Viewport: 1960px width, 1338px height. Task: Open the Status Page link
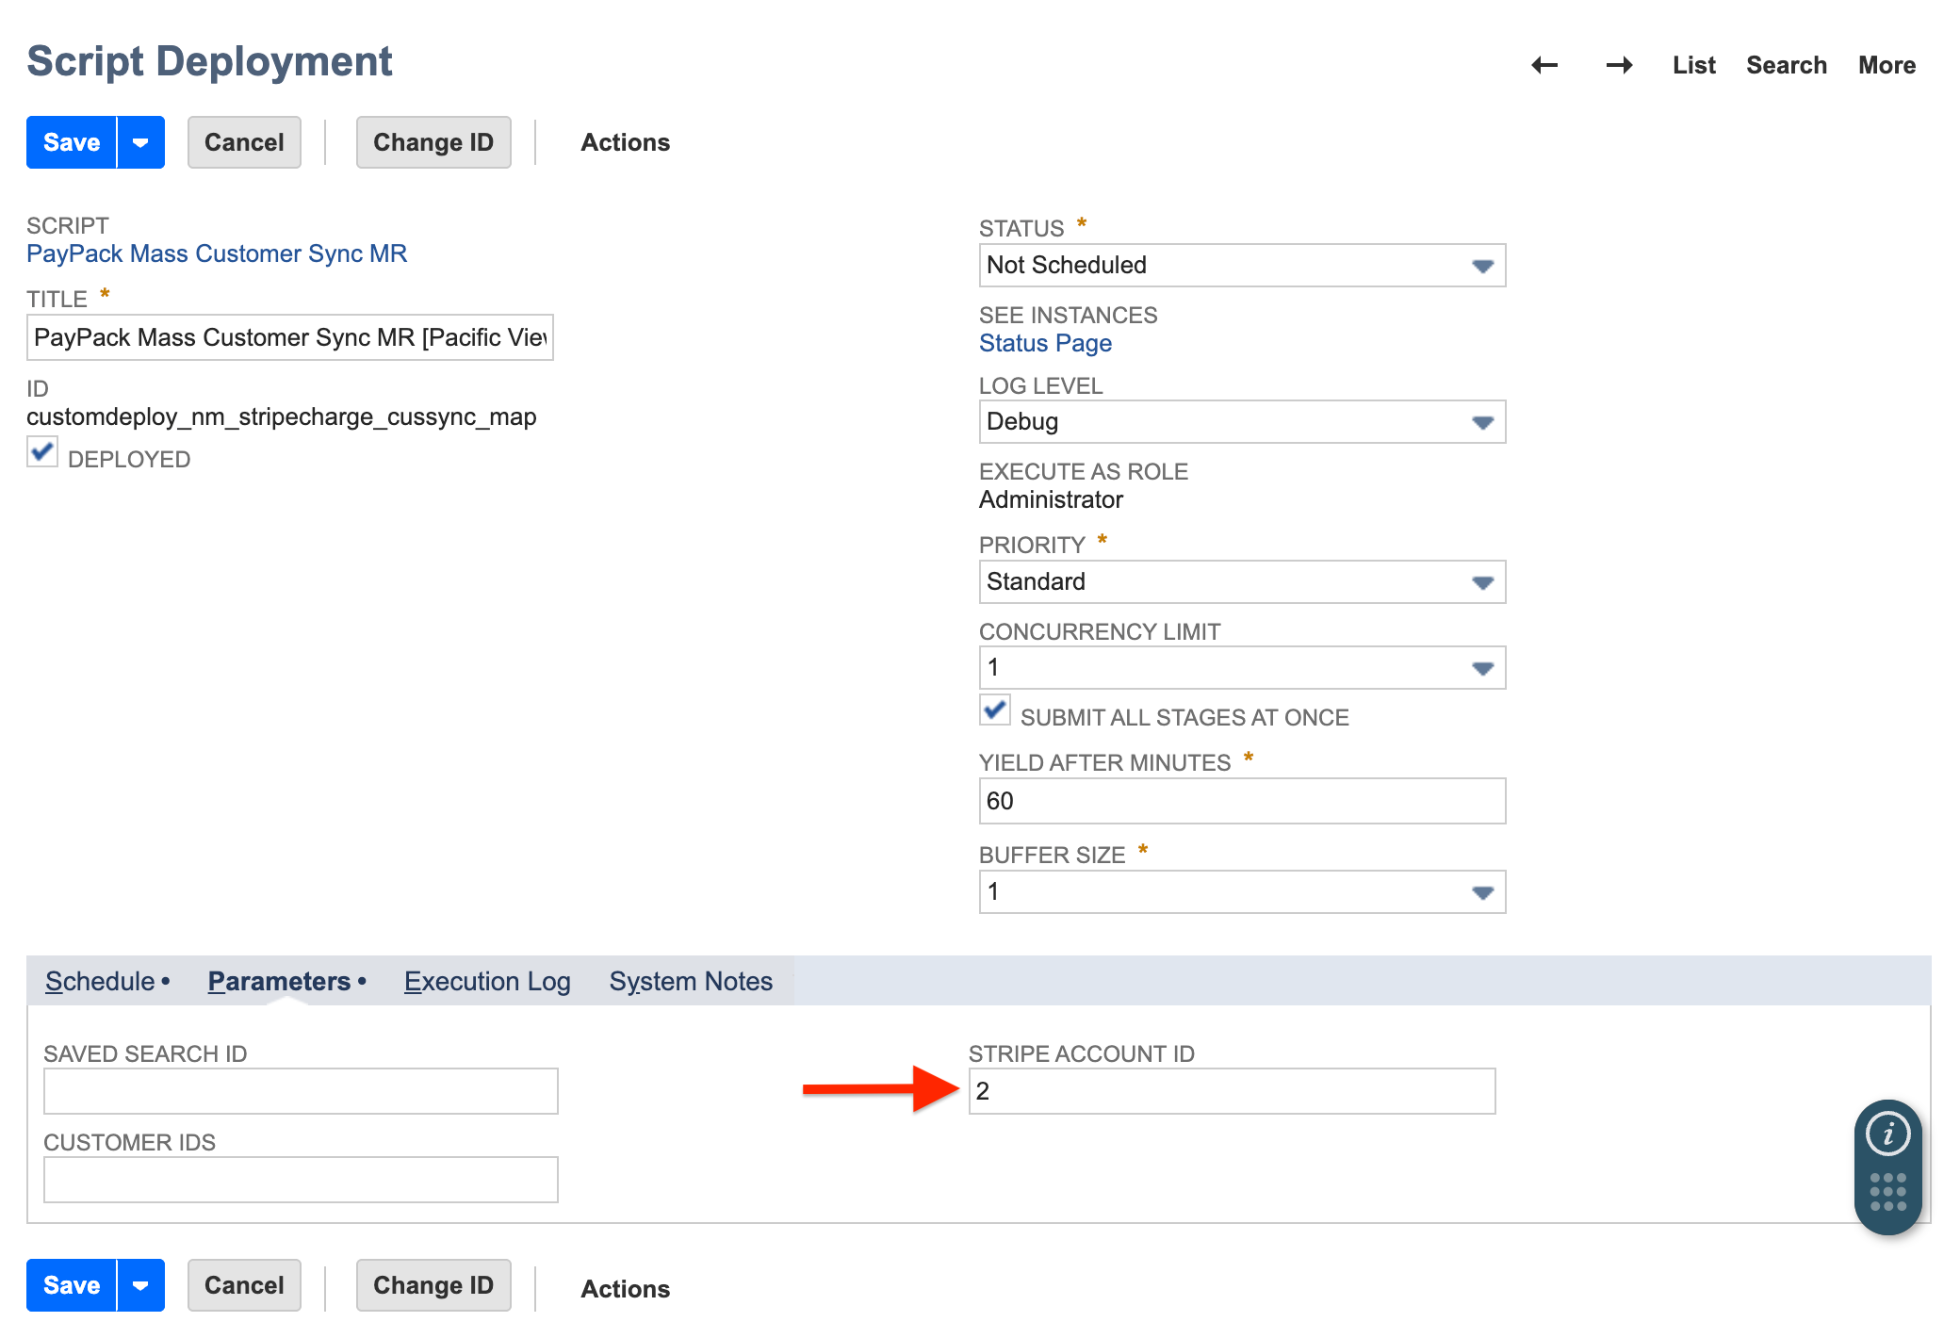(1045, 343)
